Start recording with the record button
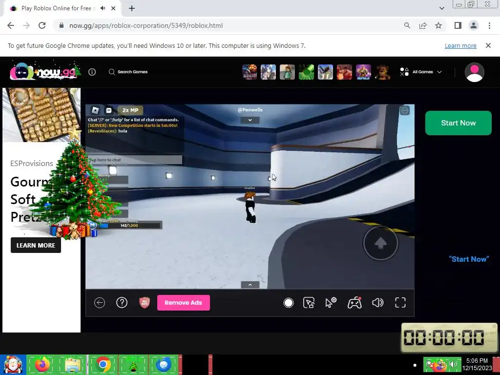Screen dimensions: 500x375 [x=288, y=303]
